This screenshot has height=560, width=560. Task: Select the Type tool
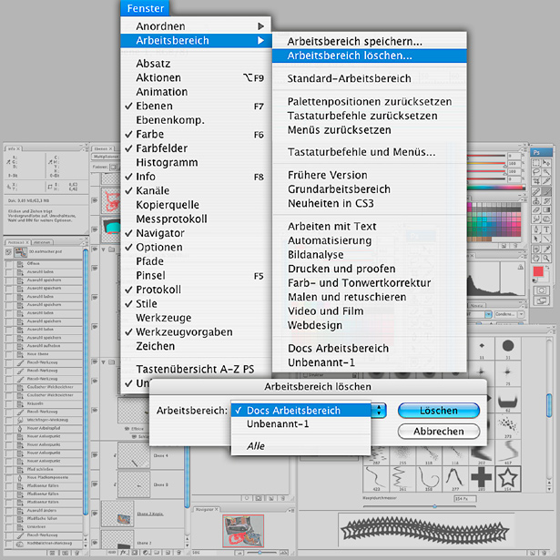(546, 229)
